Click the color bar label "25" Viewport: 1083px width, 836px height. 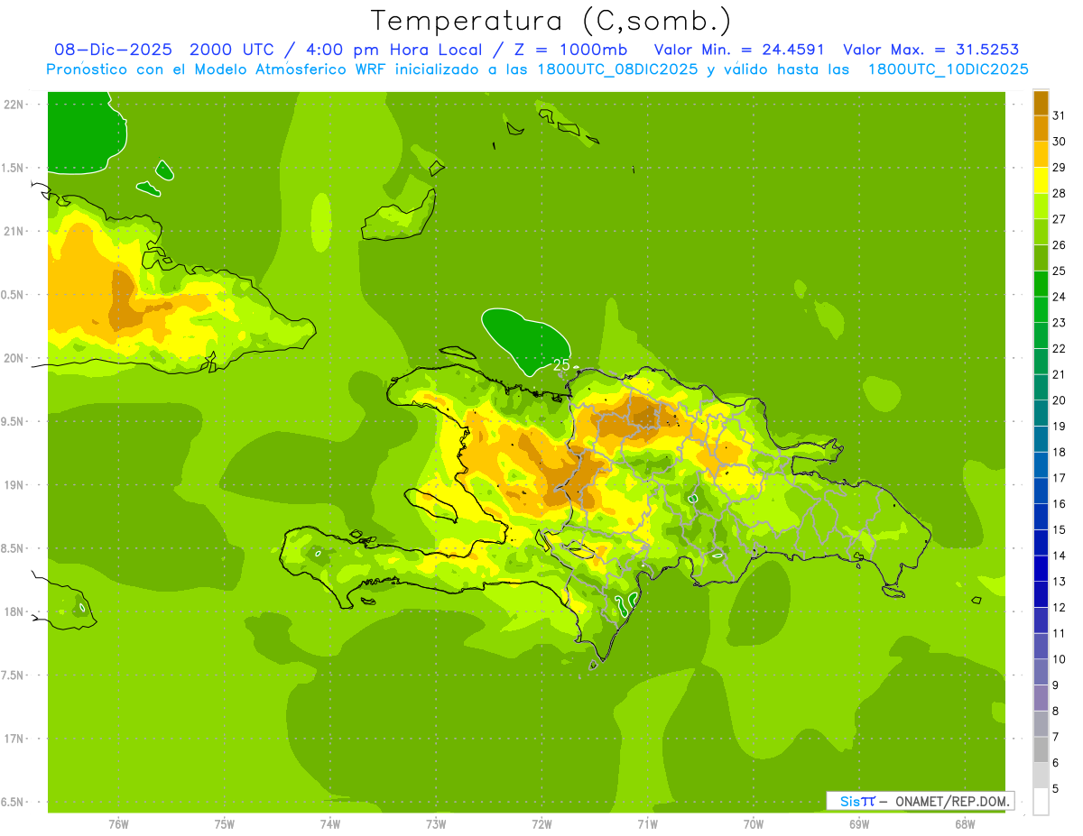(x=1060, y=271)
